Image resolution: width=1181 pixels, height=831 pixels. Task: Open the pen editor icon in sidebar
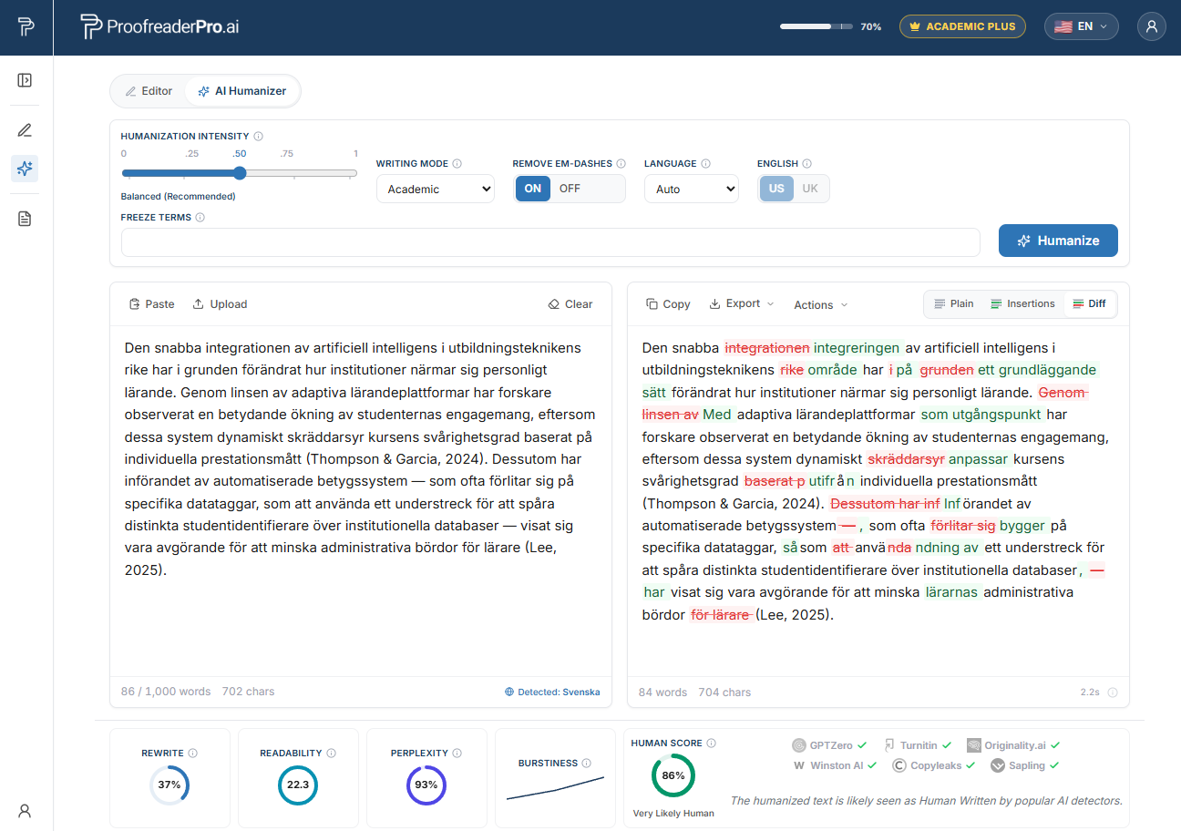(25, 129)
